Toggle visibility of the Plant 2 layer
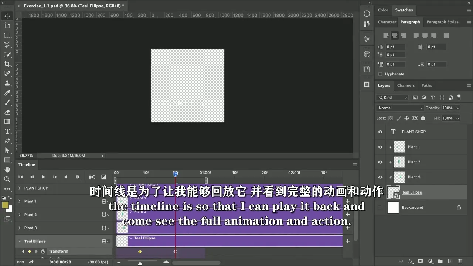473x266 pixels. tap(380, 162)
